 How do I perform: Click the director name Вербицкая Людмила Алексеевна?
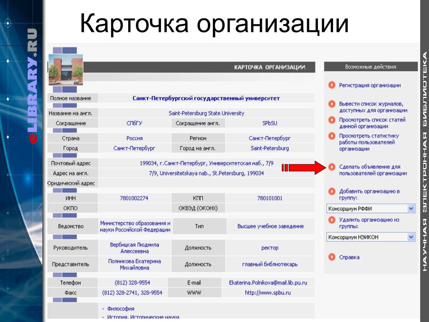pyautogui.click(x=134, y=248)
